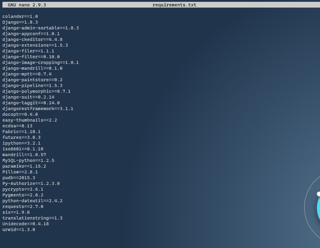Screen dimensions: 320x248
Task: Click on Fabric==1.10.1 line
Action: tap(22, 132)
